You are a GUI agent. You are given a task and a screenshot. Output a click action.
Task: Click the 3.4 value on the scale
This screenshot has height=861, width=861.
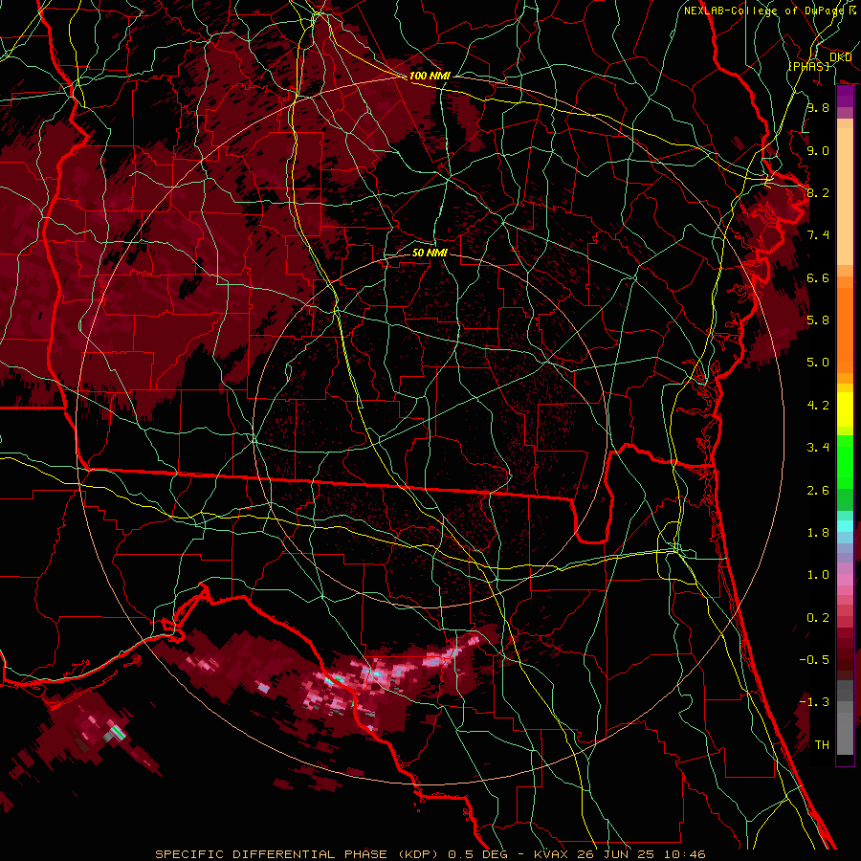pos(818,448)
